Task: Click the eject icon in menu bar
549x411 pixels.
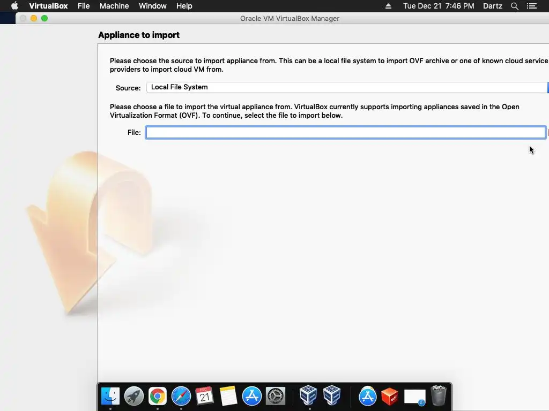Action: [x=388, y=6]
